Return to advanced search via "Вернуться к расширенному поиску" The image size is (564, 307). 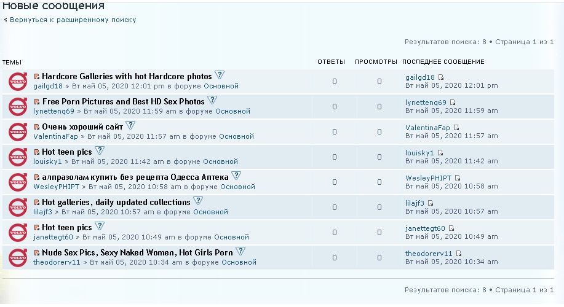73,20
